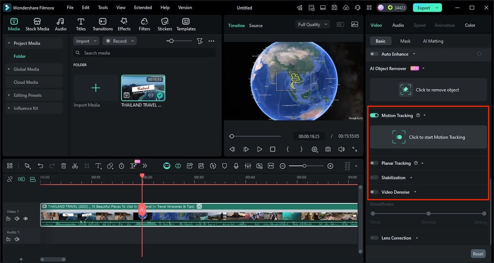
Task: Turn on Auto Enhance
Action: [374, 54]
